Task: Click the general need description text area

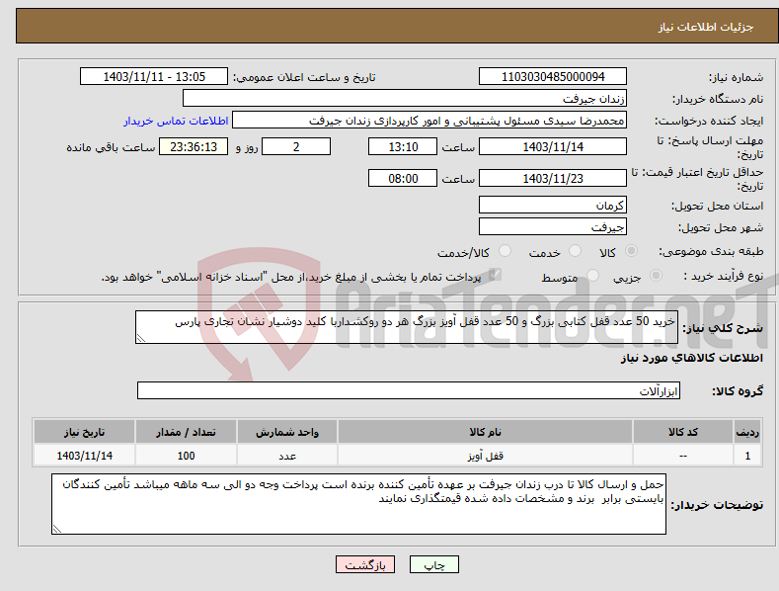Action: coord(407,327)
